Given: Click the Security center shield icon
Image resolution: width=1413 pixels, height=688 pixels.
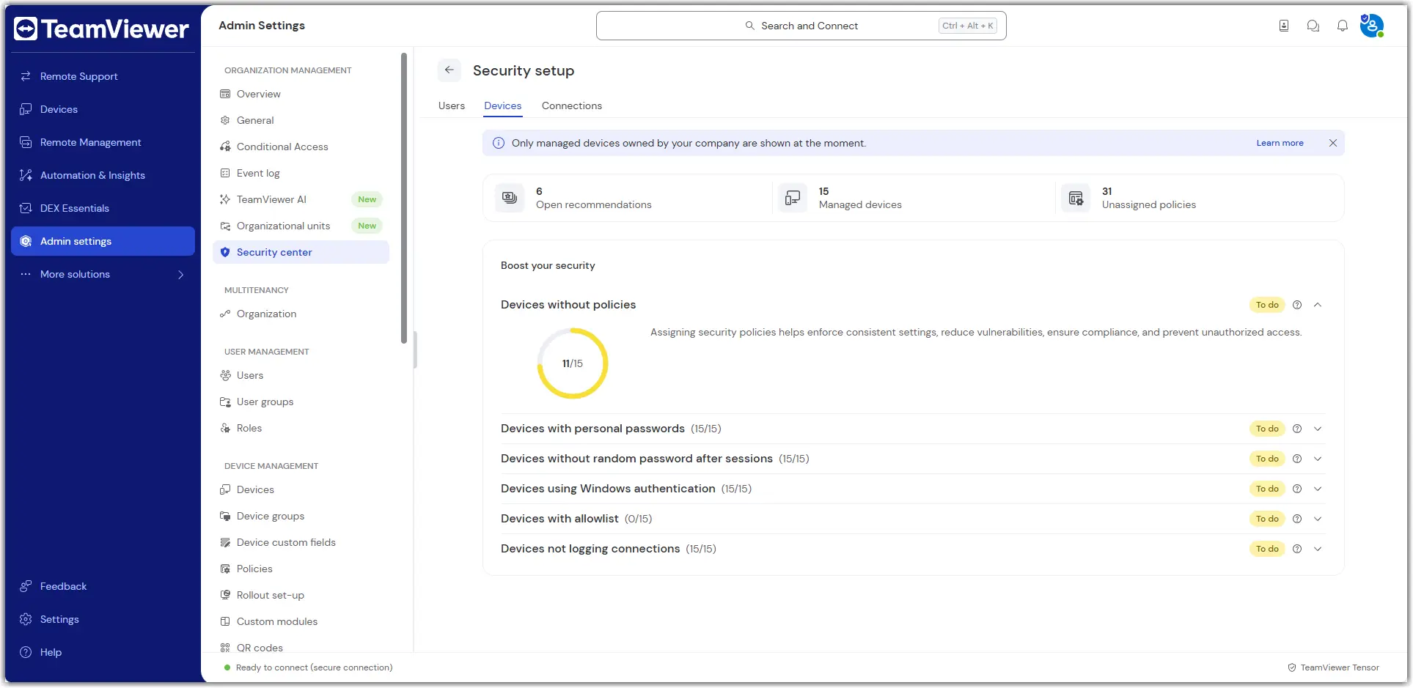Looking at the screenshot, I should tap(225, 252).
